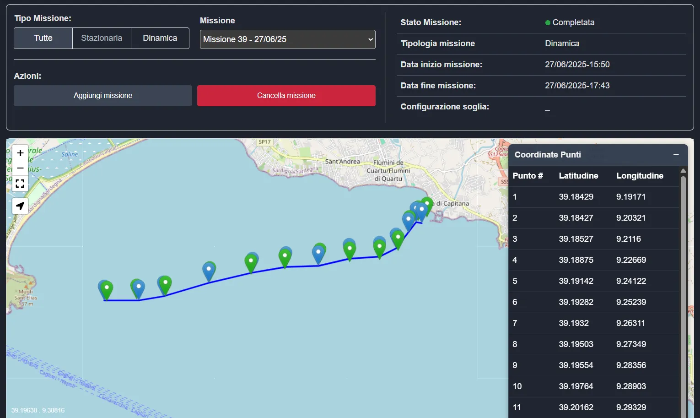Select the Tutte mission type filter
The image size is (700, 418).
pyautogui.click(x=43, y=38)
